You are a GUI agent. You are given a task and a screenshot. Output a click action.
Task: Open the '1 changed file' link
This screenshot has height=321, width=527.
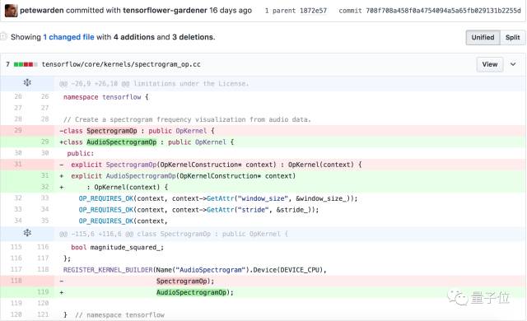point(68,37)
